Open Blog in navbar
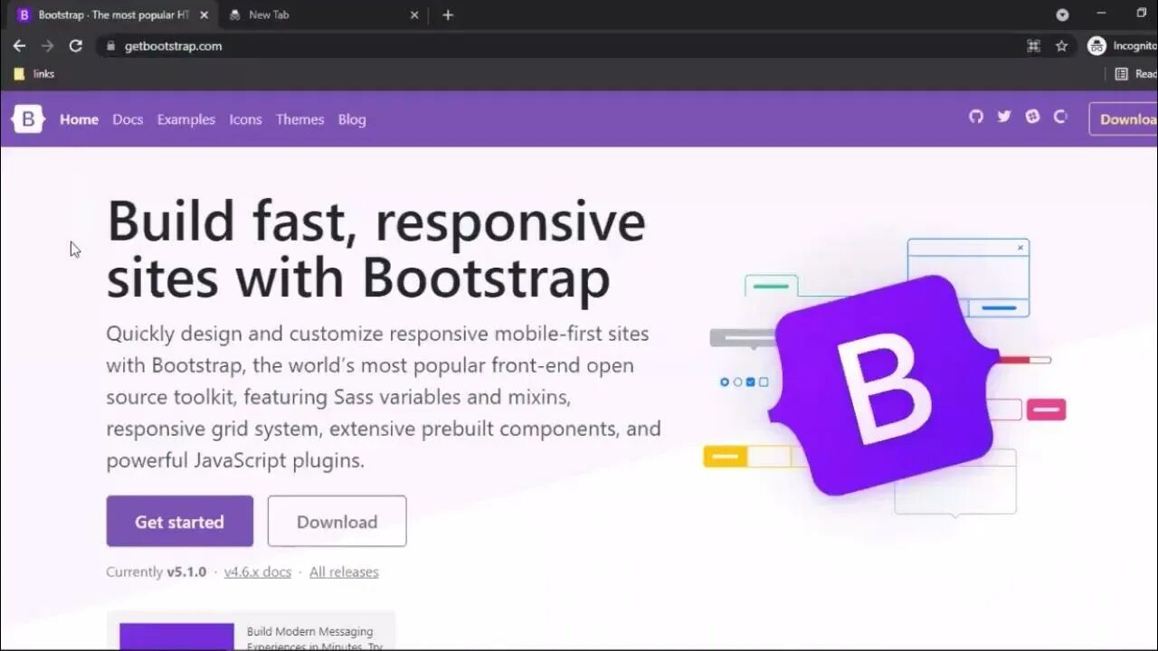 point(352,119)
